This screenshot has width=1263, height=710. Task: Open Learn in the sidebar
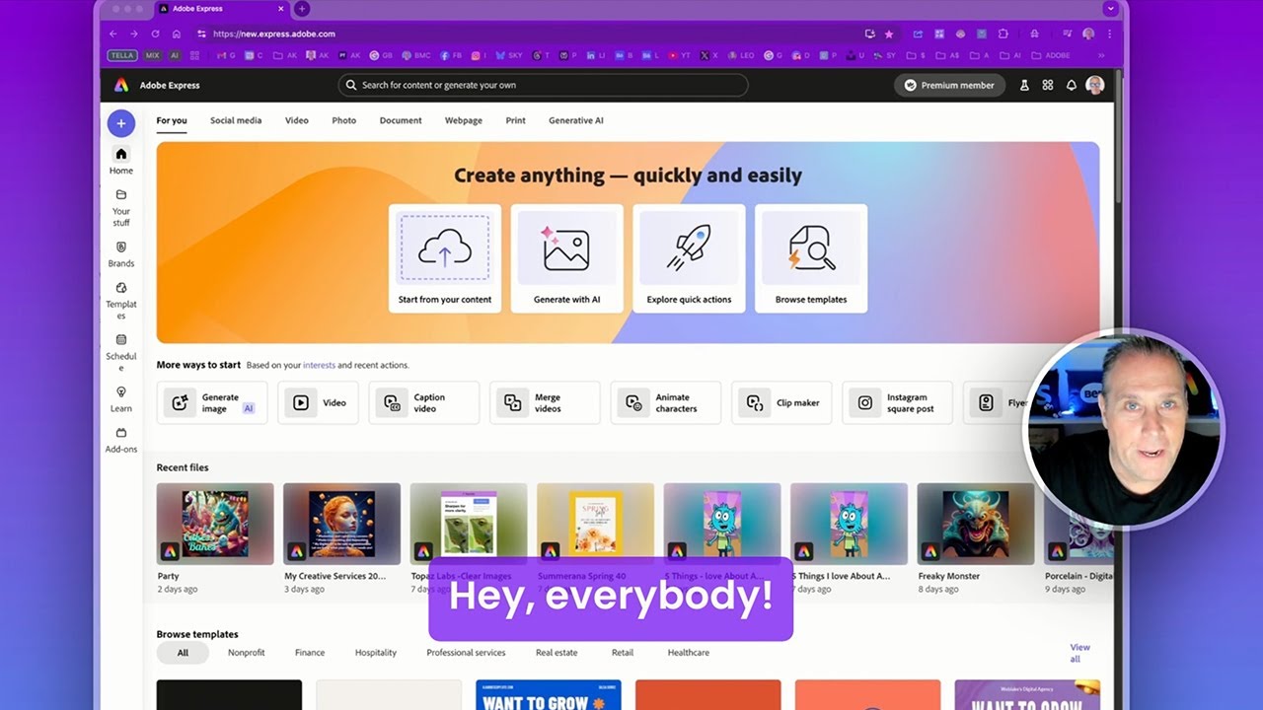(121, 398)
